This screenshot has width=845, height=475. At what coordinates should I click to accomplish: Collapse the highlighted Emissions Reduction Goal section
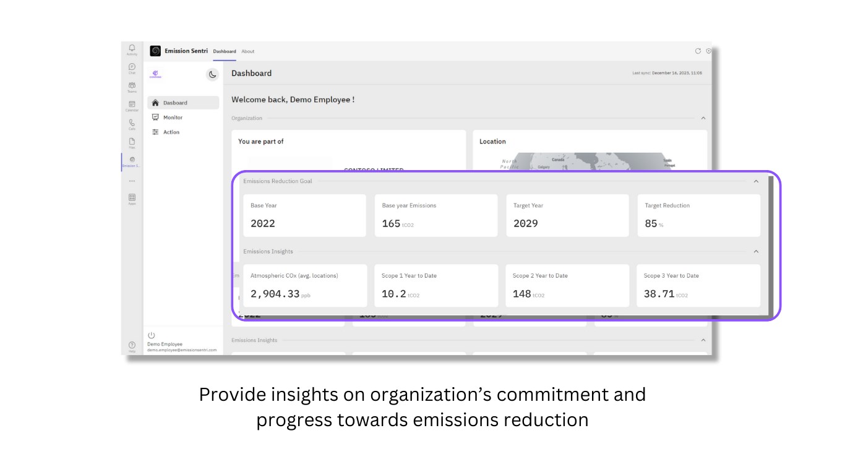pyautogui.click(x=756, y=181)
